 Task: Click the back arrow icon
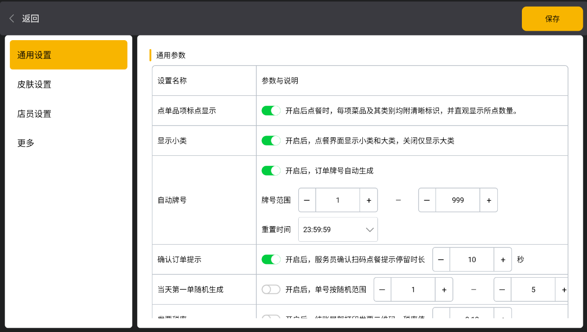(12, 18)
